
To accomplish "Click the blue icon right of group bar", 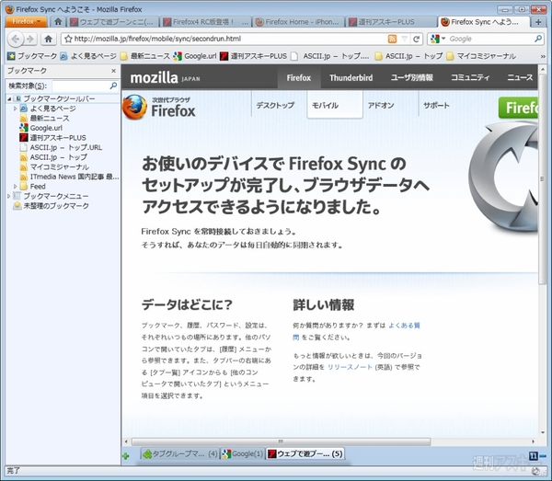I will coord(534,456).
